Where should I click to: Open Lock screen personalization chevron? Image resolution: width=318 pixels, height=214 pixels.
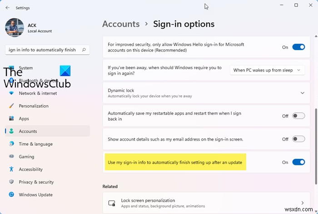coord(303,203)
